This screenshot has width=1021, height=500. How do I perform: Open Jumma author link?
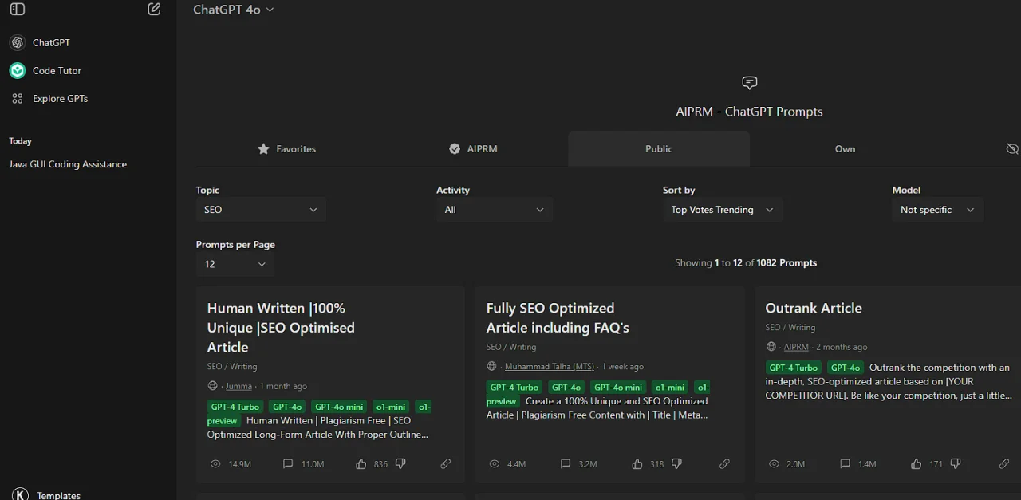(x=238, y=386)
